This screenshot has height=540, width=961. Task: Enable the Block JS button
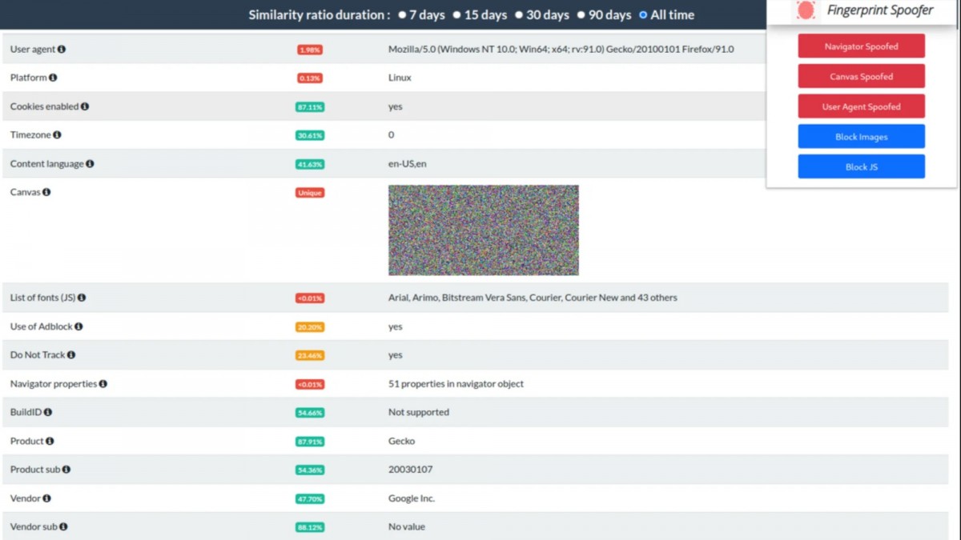861,167
